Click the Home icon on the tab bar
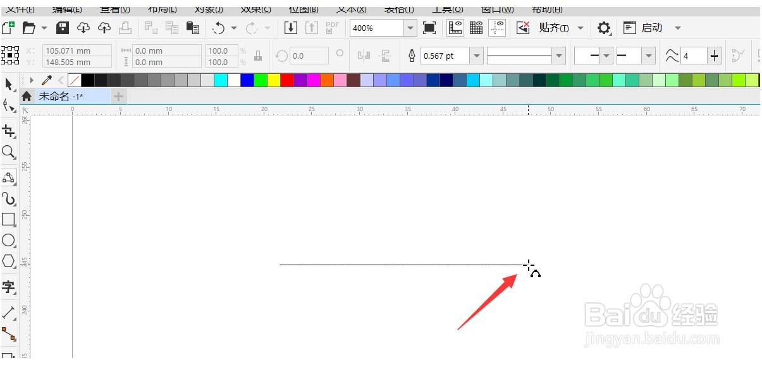 coord(27,97)
